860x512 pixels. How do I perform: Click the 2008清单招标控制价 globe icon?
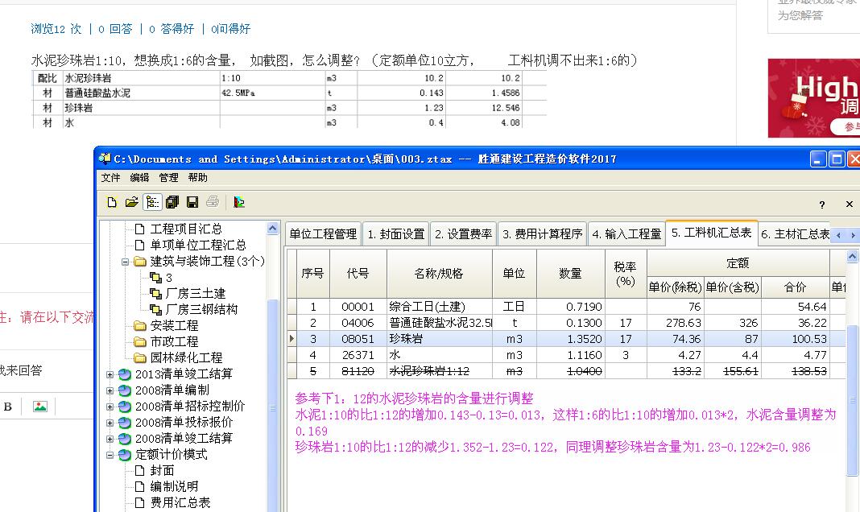[x=125, y=407]
